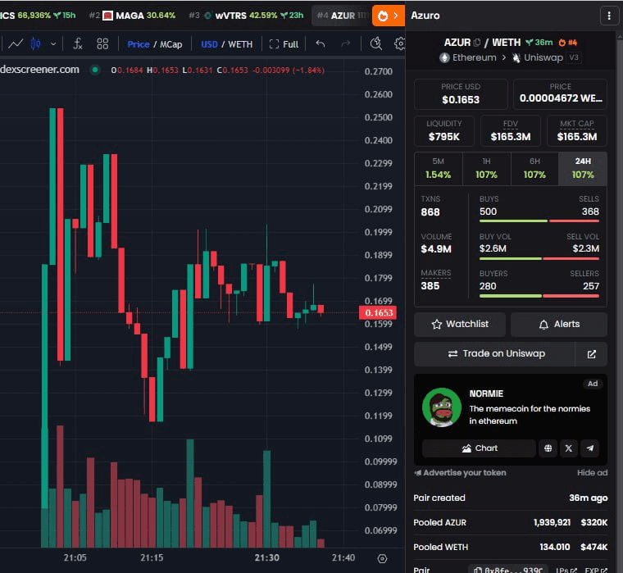Click the green status dot beside dexscreener.com

point(95,70)
